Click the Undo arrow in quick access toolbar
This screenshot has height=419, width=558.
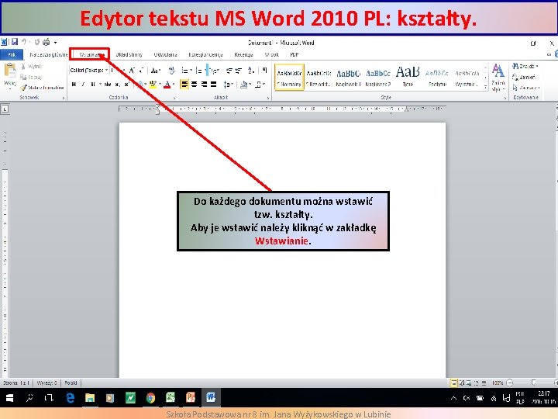point(24,42)
